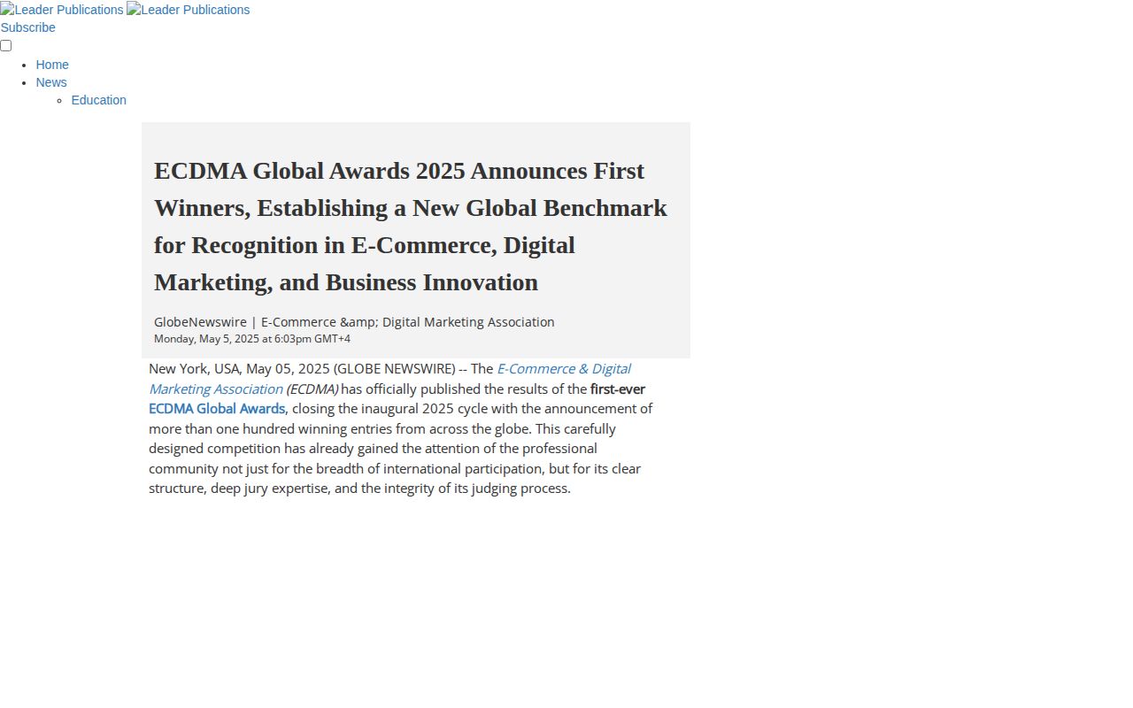
Task: Open the homepage via the Leader Publications header logo
Action: (x=62, y=10)
